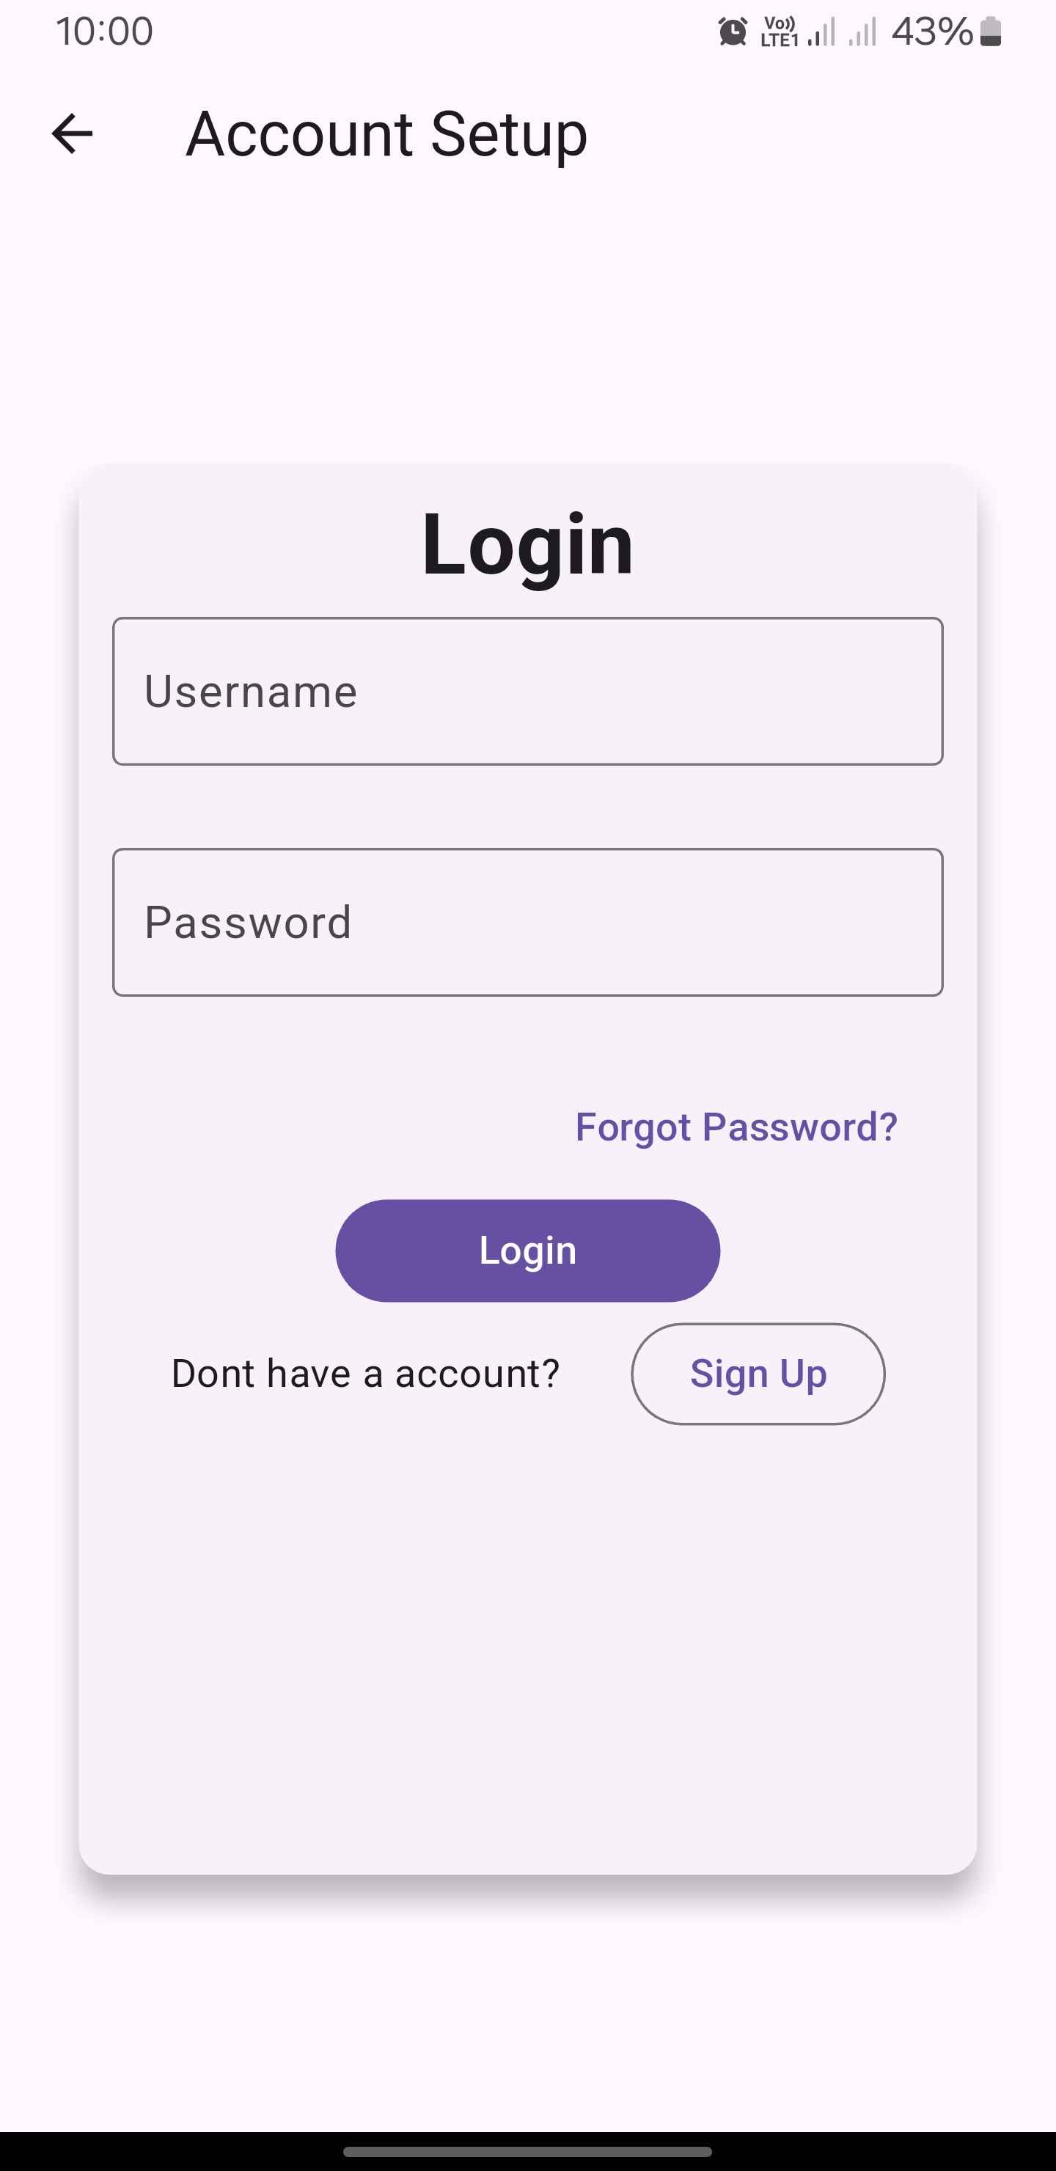The image size is (1056, 2171).
Task: Tap the first SIM signal bars
Action: click(x=822, y=33)
